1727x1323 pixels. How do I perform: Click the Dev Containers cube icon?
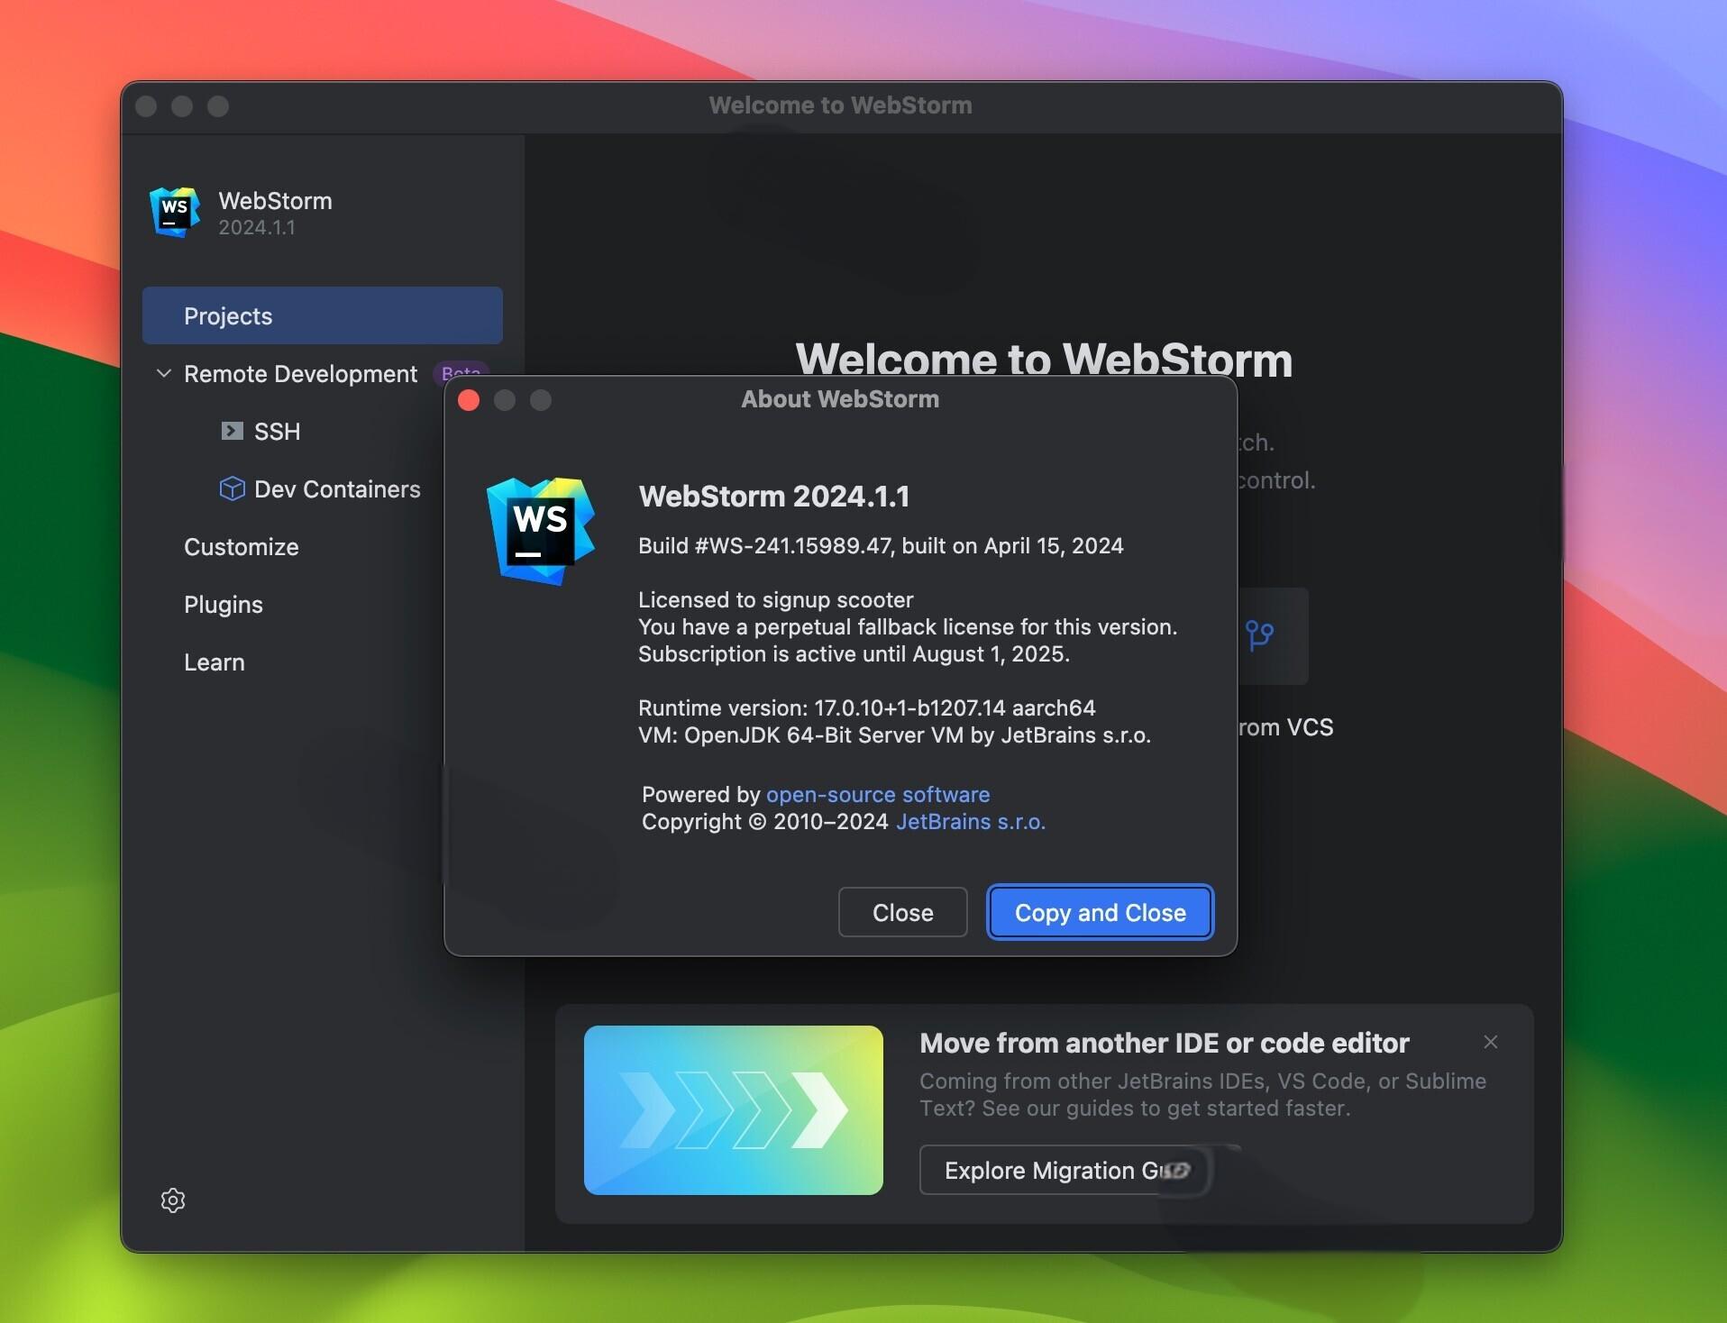(x=233, y=488)
